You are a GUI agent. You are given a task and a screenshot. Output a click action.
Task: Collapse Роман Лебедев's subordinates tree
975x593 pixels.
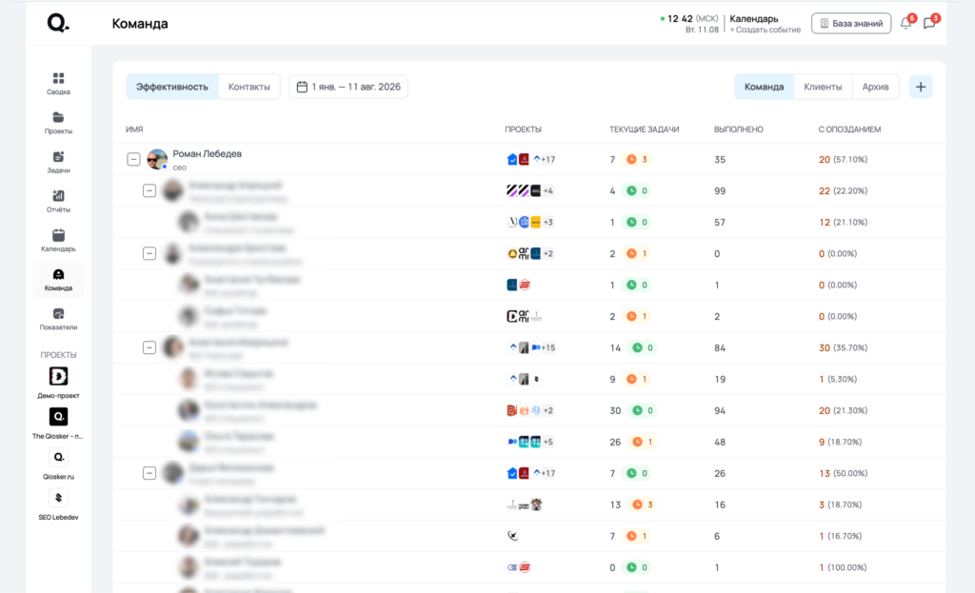(x=133, y=159)
